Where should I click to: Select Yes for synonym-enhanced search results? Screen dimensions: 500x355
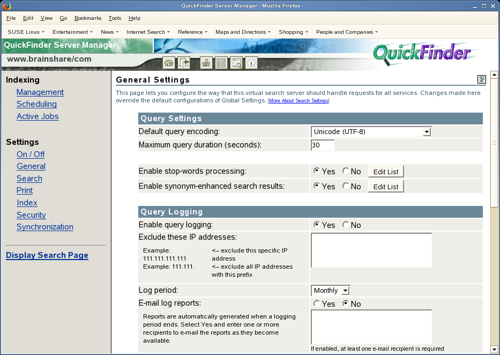[x=316, y=186]
